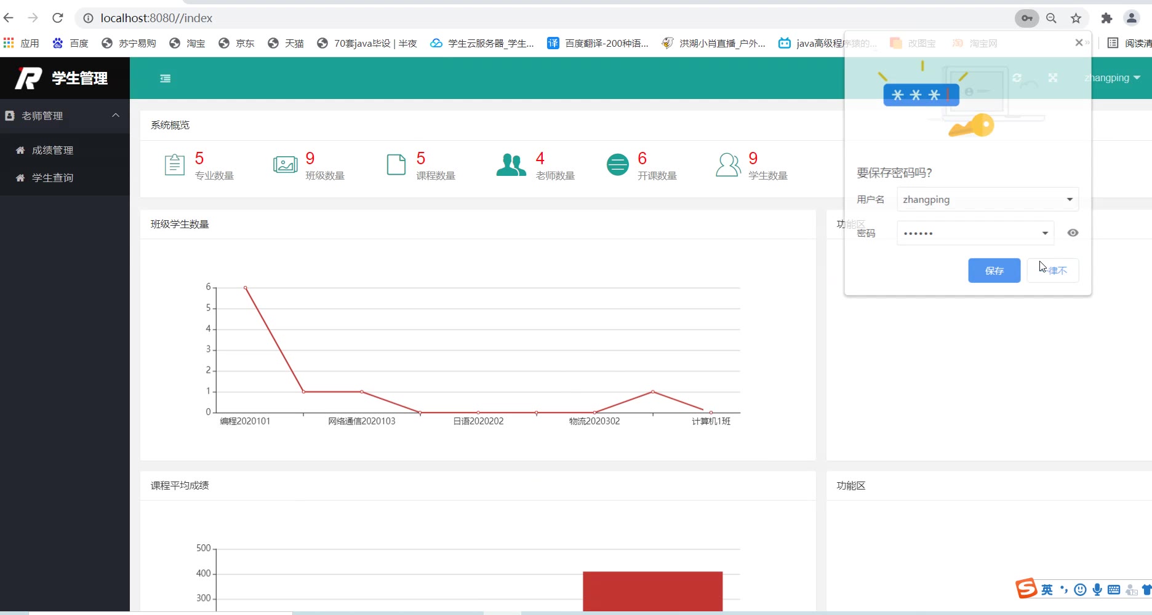Click the browser reload button
This screenshot has height=615, width=1152.
tap(58, 18)
